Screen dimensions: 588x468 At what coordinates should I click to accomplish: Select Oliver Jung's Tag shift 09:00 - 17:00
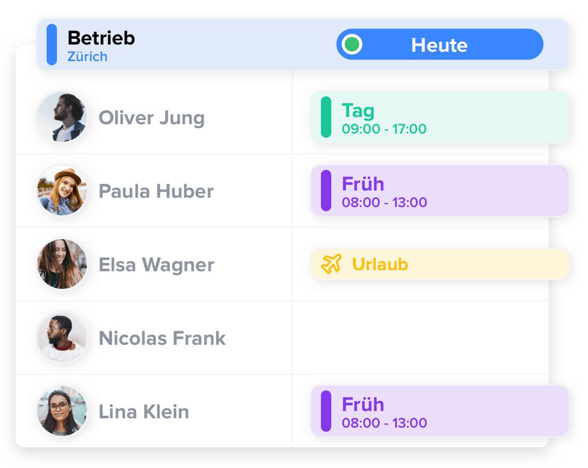pos(440,117)
